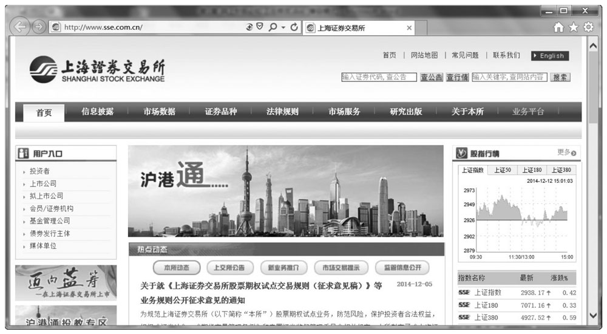Click the scrollbar up arrow
Viewport: 607px width, 334px height.
coord(592,46)
